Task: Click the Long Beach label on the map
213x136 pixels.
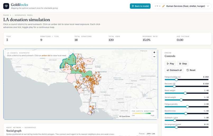Action: point(99,109)
